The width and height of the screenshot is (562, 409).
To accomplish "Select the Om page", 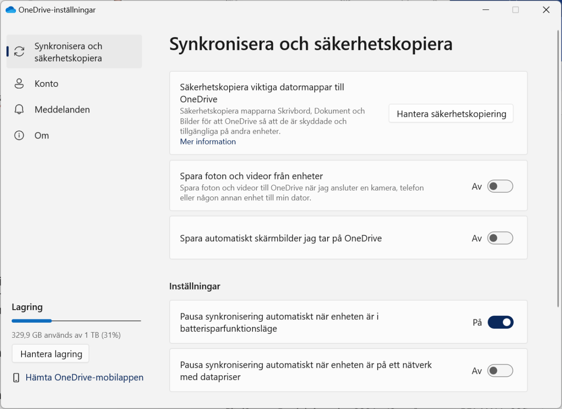I will [x=41, y=135].
